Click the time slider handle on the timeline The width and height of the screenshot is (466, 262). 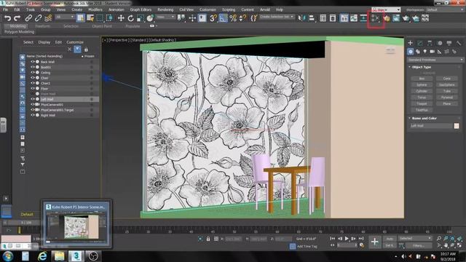pyautogui.click(x=20, y=230)
